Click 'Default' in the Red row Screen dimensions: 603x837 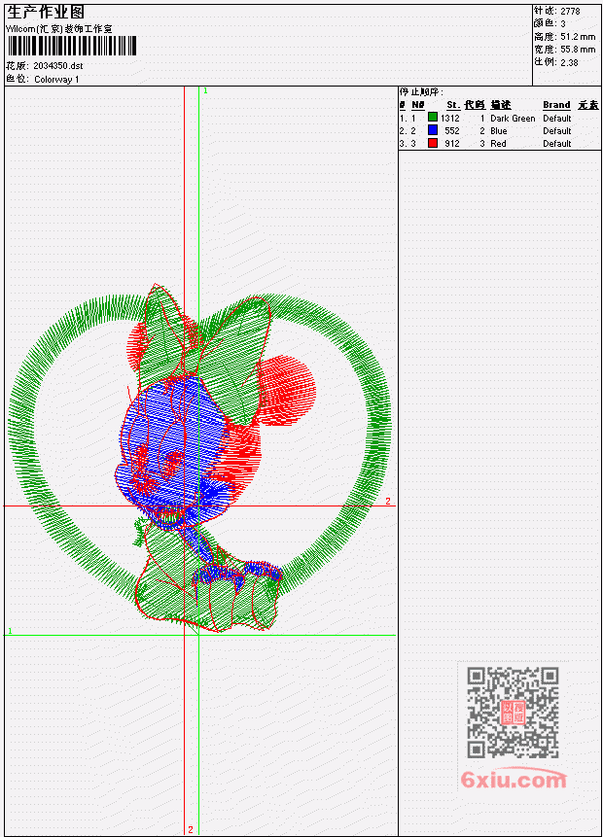557,144
